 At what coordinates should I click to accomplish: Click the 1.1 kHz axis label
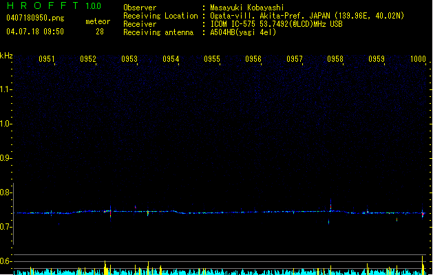[6, 89]
